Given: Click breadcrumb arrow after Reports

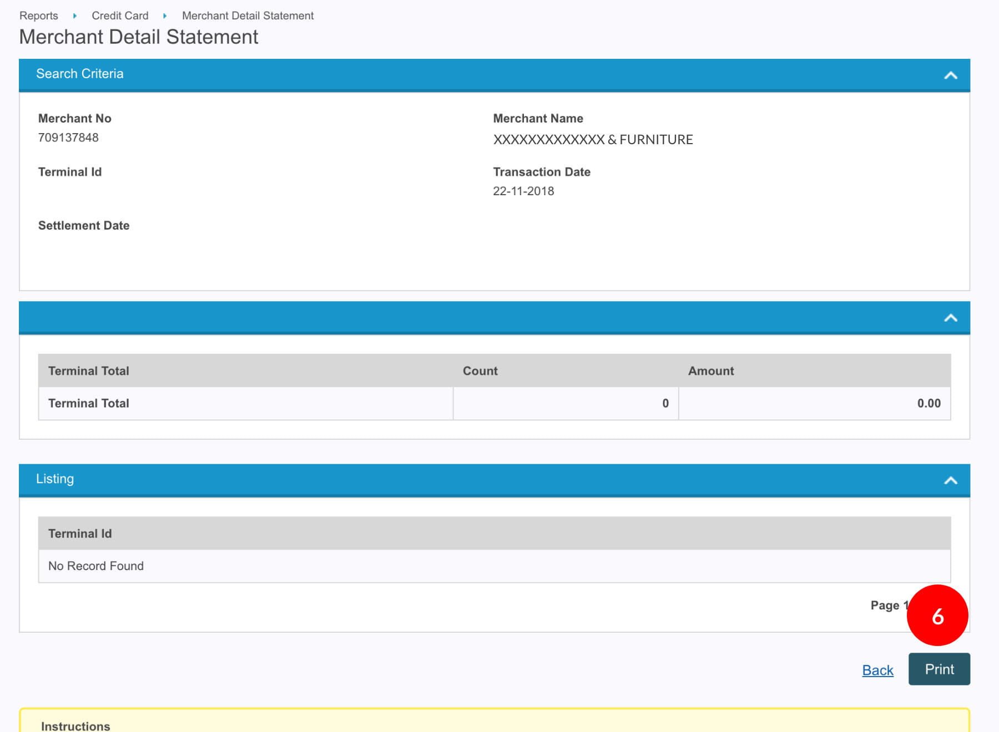Looking at the screenshot, I should [74, 16].
